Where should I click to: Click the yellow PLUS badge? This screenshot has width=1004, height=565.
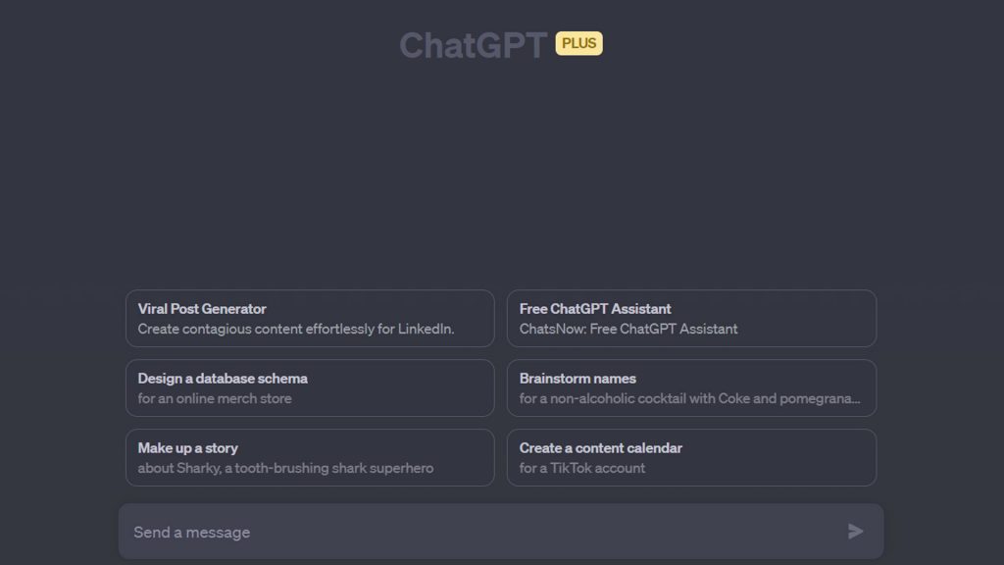578,43
